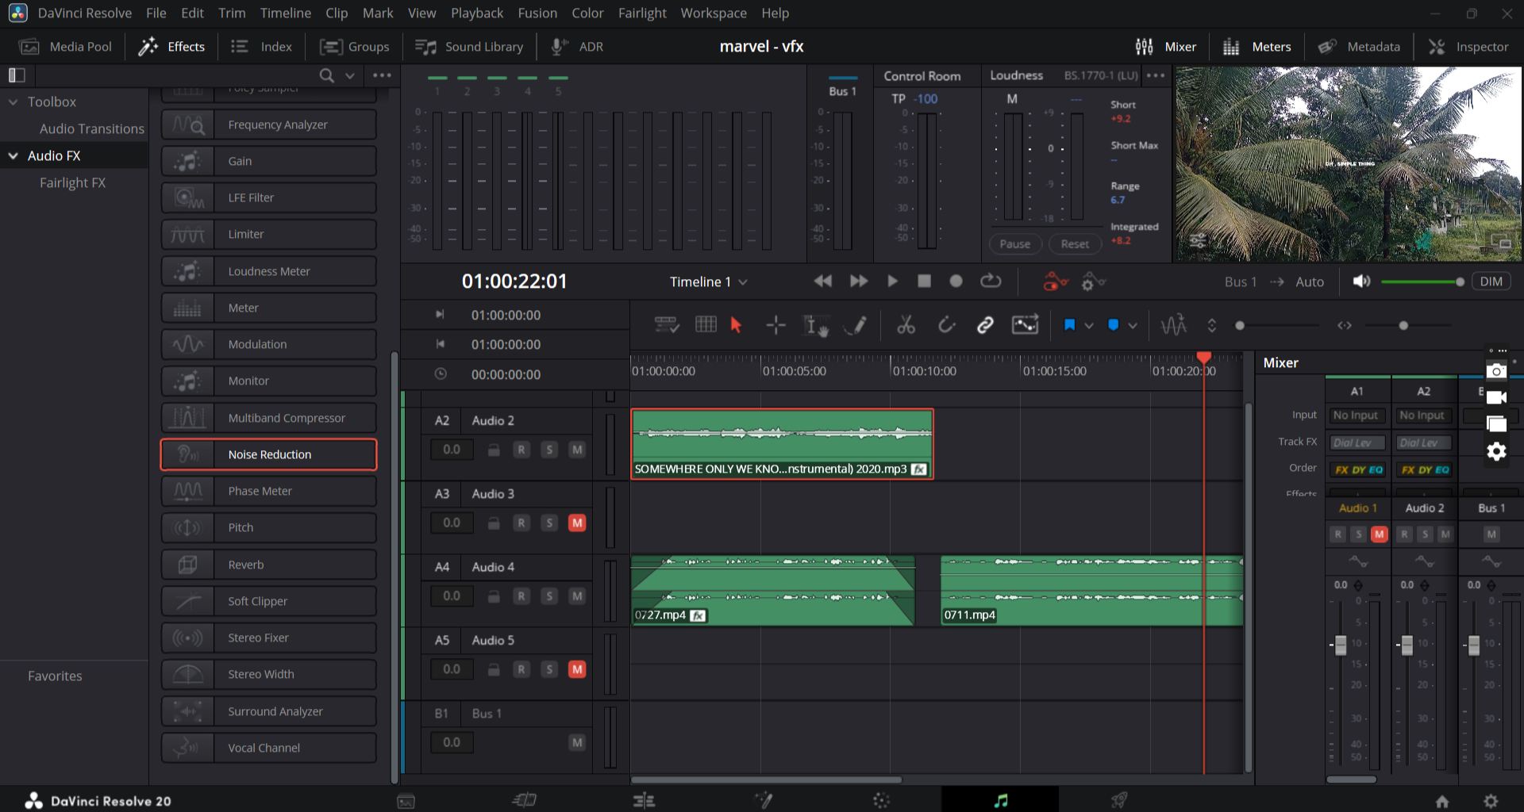Select the range selection crosshair tool
The width and height of the screenshot is (1524, 812).
775,325
